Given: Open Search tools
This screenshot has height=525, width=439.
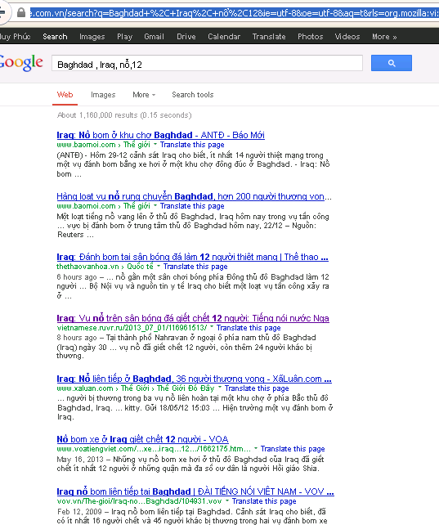Looking at the screenshot, I should click(x=193, y=95).
